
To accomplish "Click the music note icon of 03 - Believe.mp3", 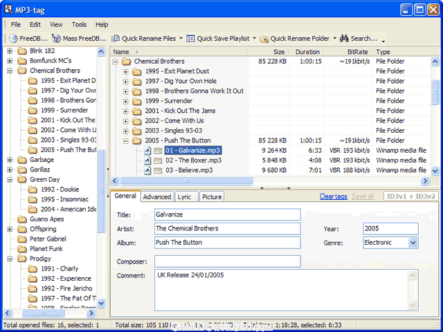I will click(x=147, y=170).
